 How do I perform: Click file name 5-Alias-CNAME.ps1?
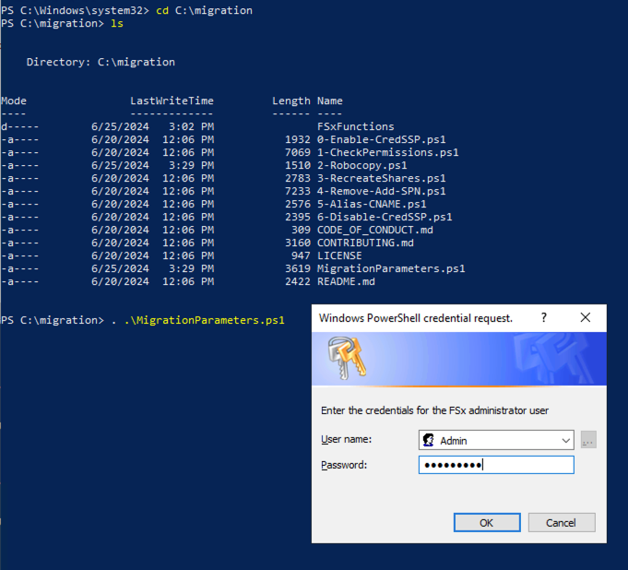click(x=372, y=204)
